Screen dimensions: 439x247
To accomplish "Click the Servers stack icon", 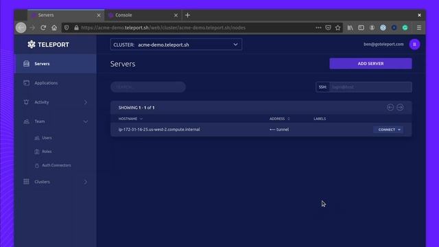I will tap(26, 64).
